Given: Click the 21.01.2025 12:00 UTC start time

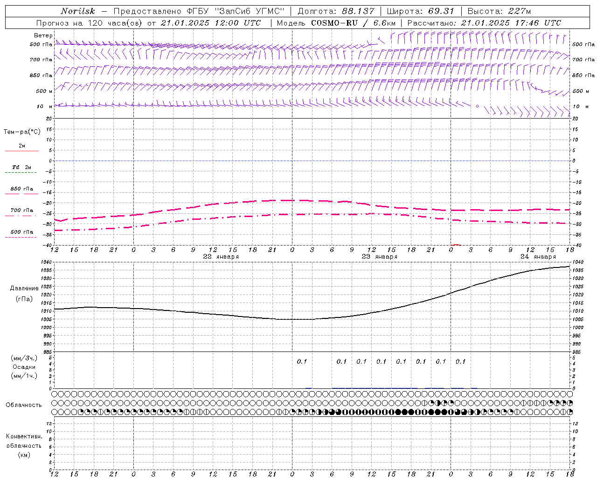Looking at the screenshot, I should [211, 23].
